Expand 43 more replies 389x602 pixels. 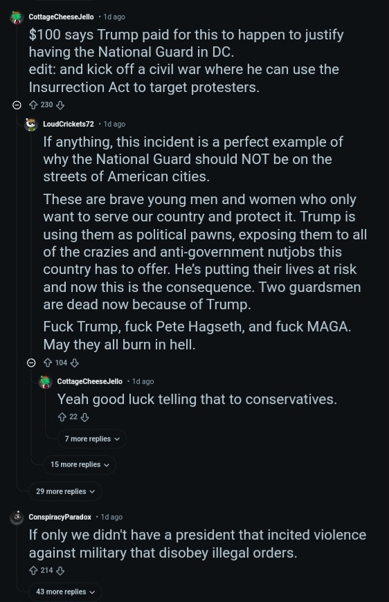point(65,592)
